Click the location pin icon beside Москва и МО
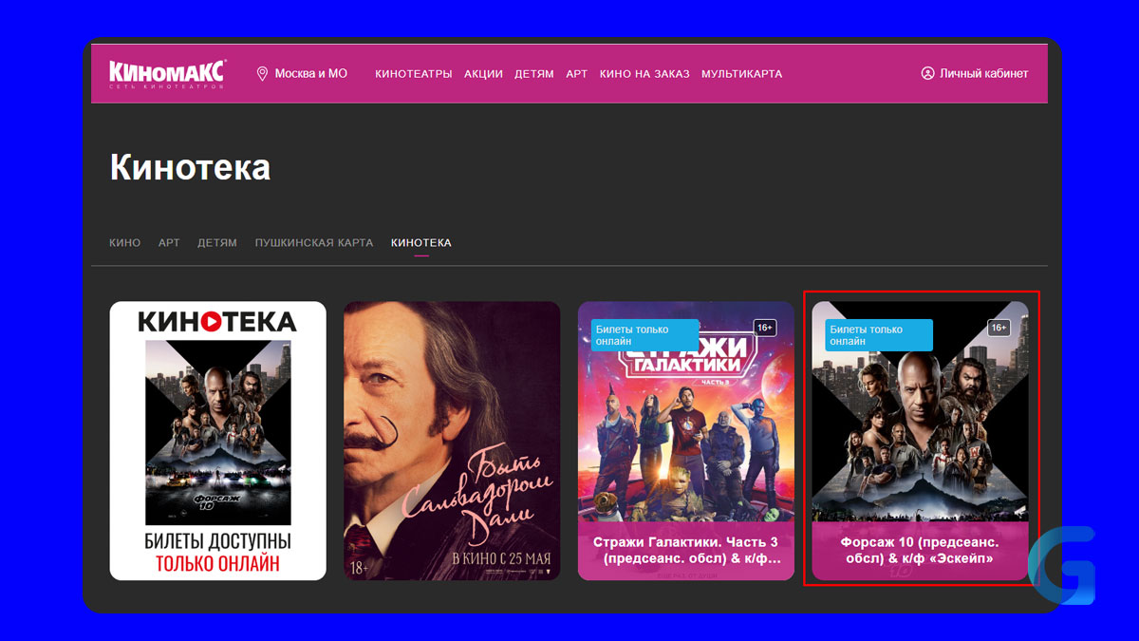 263,73
